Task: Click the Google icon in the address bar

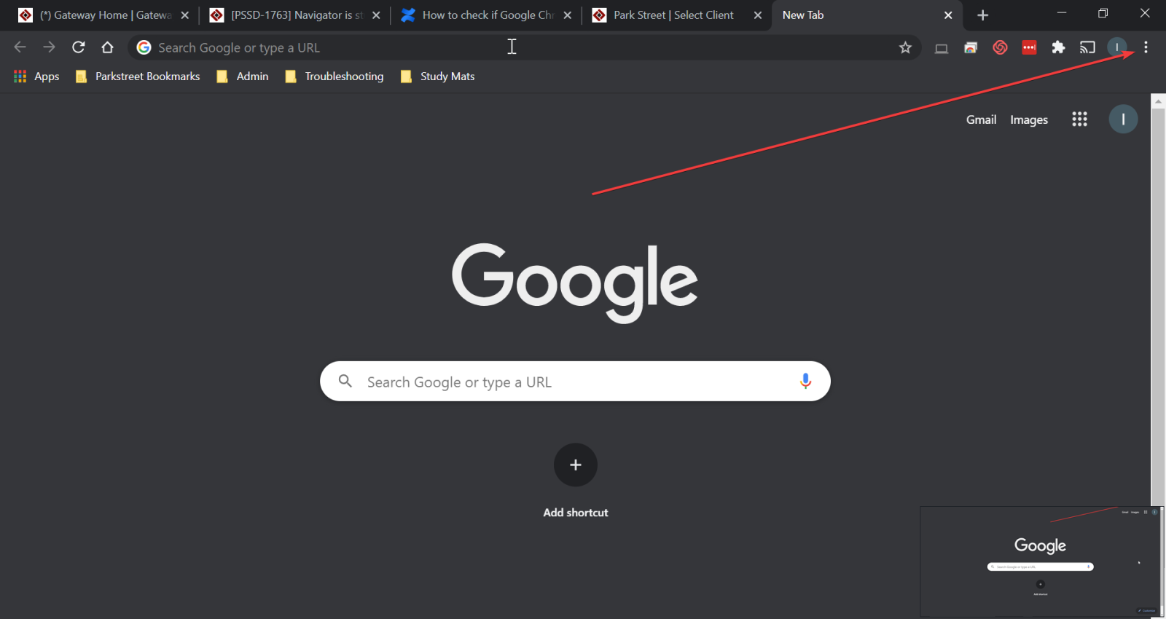Action: [144, 47]
